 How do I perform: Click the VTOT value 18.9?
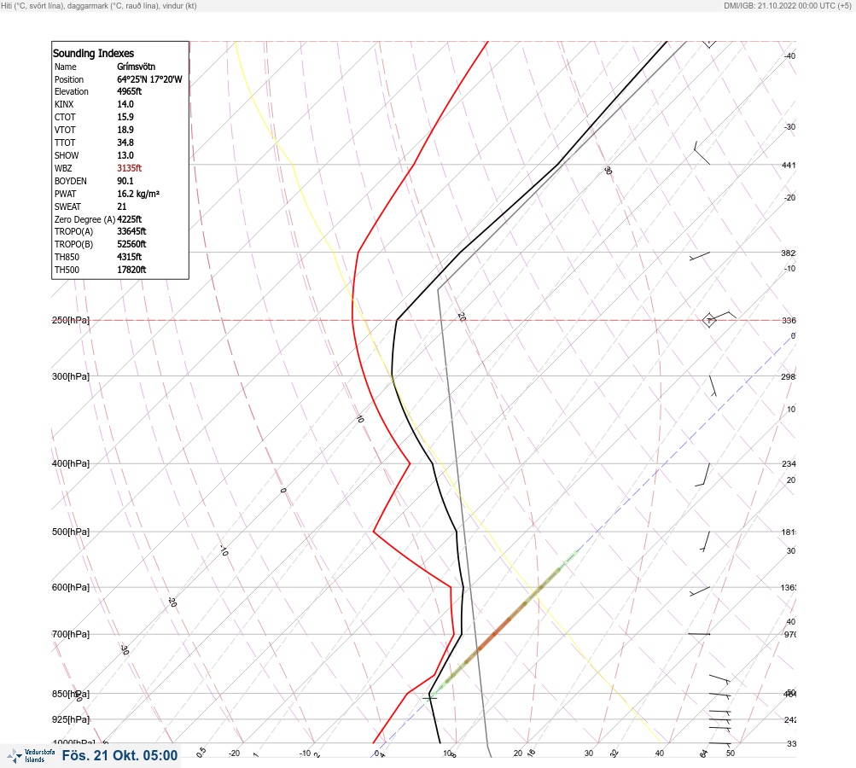click(125, 130)
